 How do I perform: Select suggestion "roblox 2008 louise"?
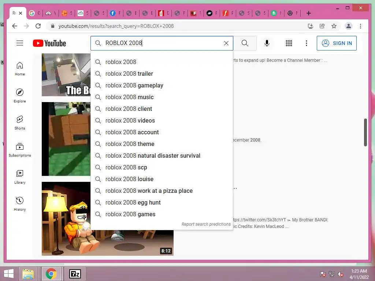162,179
